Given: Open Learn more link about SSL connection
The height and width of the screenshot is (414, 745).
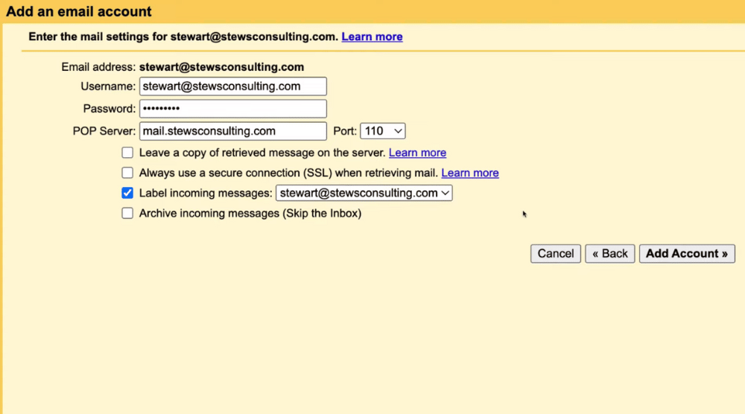Looking at the screenshot, I should point(470,173).
